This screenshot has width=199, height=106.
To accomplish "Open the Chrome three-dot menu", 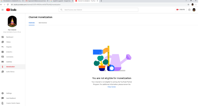I will point(196,4).
